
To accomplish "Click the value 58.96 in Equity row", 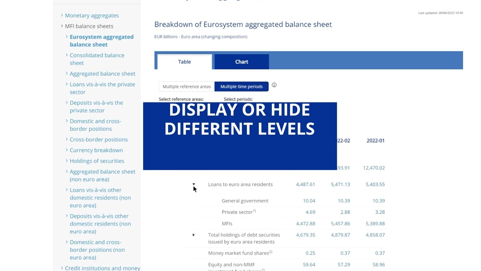I will (378, 265).
